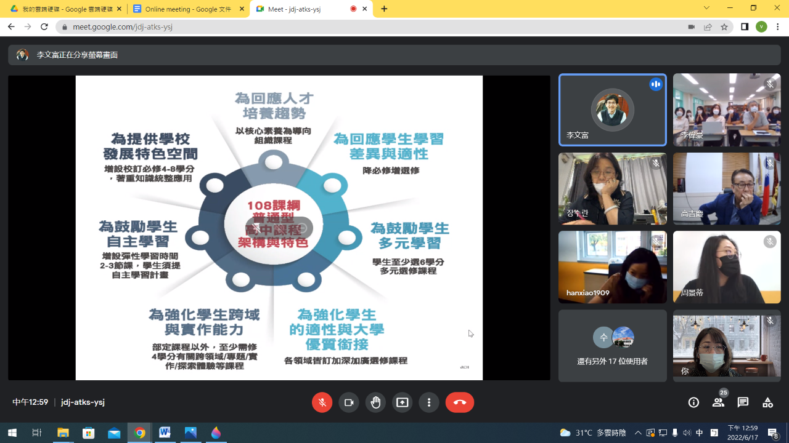
Task: Open meeting details info icon
Action: pyautogui.click(x=693, y=402)
